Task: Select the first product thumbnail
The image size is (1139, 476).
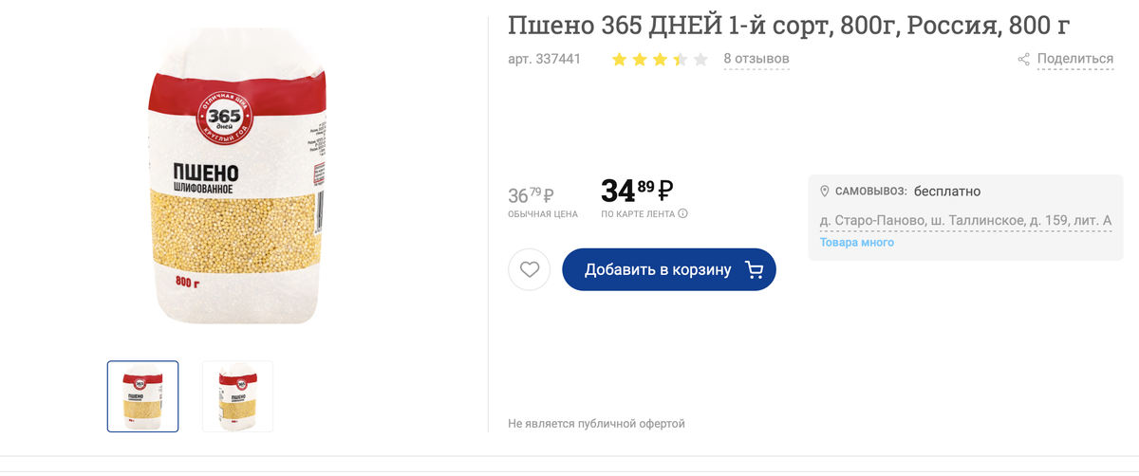Action: (142, 396)
